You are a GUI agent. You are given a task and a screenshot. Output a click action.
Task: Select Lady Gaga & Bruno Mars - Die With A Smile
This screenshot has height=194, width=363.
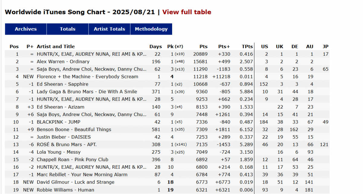[87, 92]
